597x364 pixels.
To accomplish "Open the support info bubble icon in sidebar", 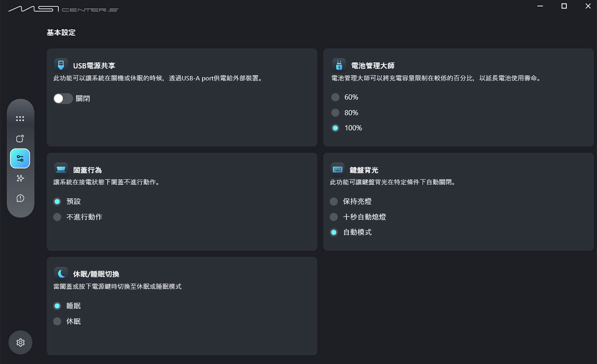I will [20, 198].
